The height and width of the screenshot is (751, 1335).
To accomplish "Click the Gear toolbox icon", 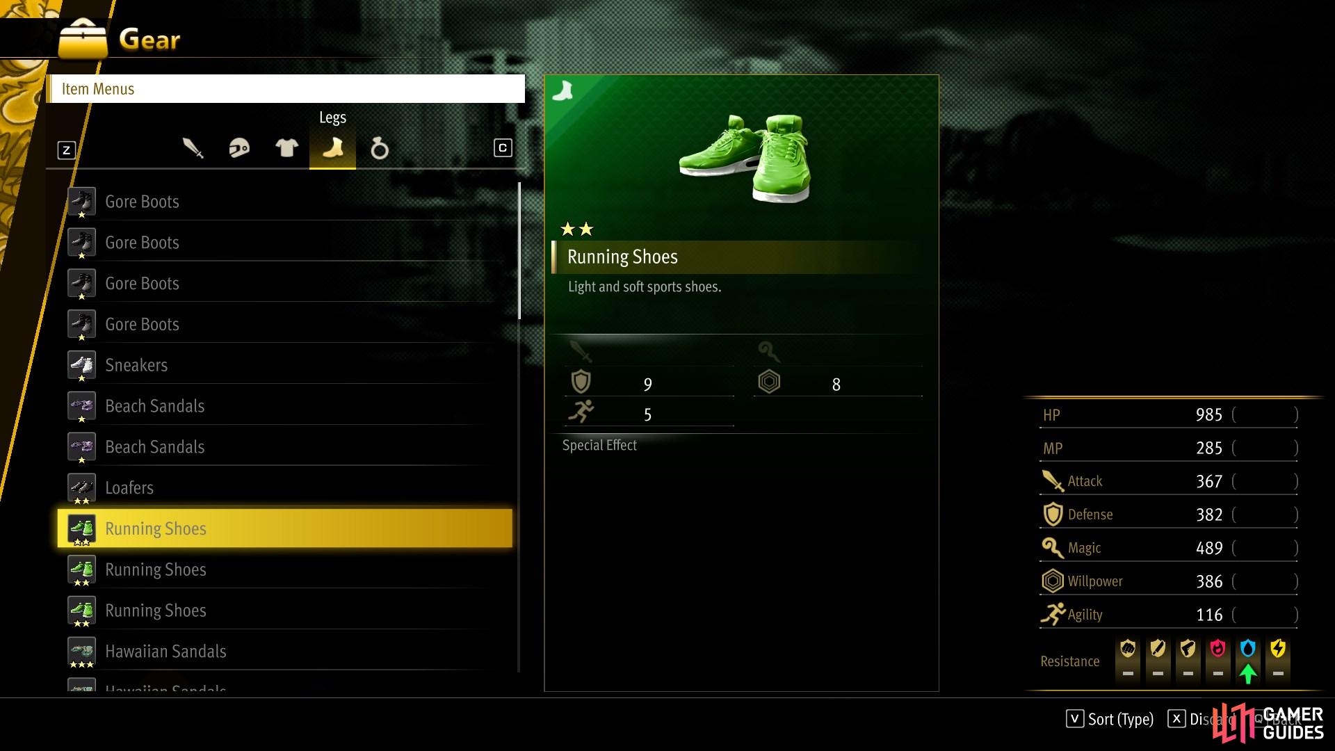I will click(83, 40).
